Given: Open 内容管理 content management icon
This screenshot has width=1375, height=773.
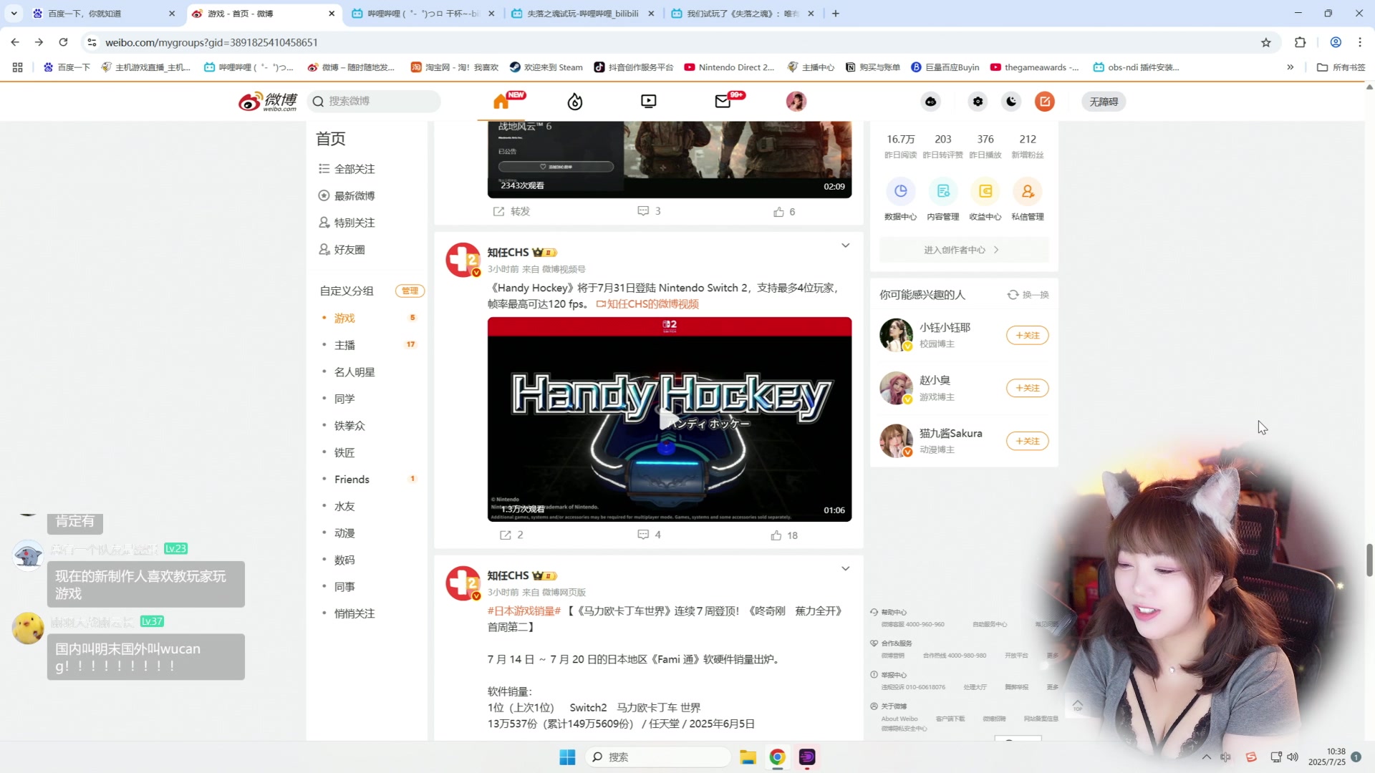Looking at the screenshot, I should tap(942, 192).
